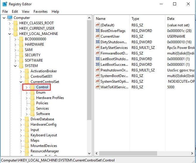Image resolution: width=196 pixels, height=163 pixels.
Task: Click the string icon beside SystemStartOpti... value
Action: [x=98, y=81]
